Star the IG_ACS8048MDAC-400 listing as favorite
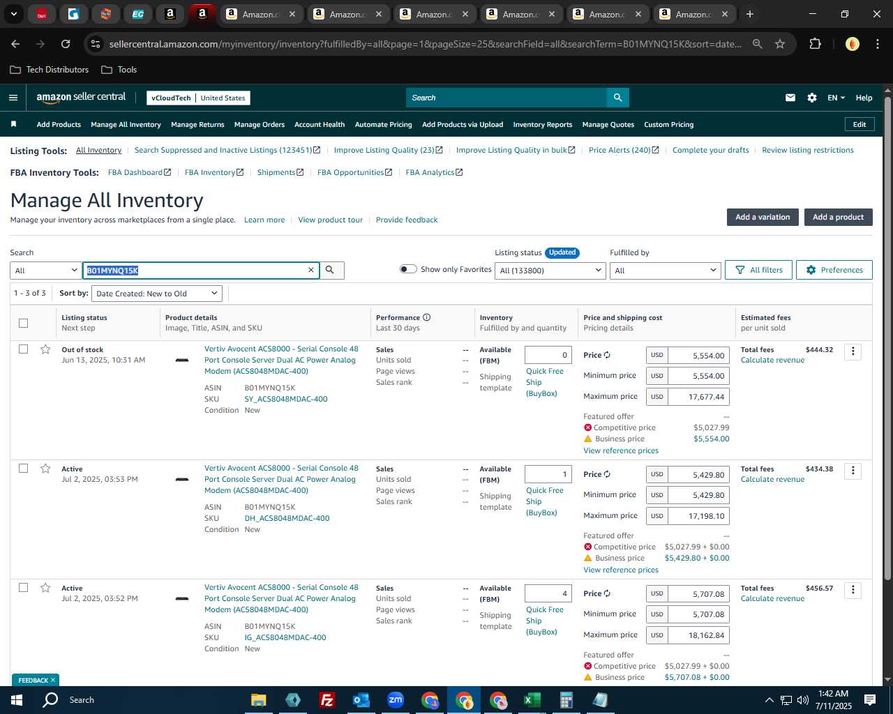This screenshot has width=893, height=714. 45,588
